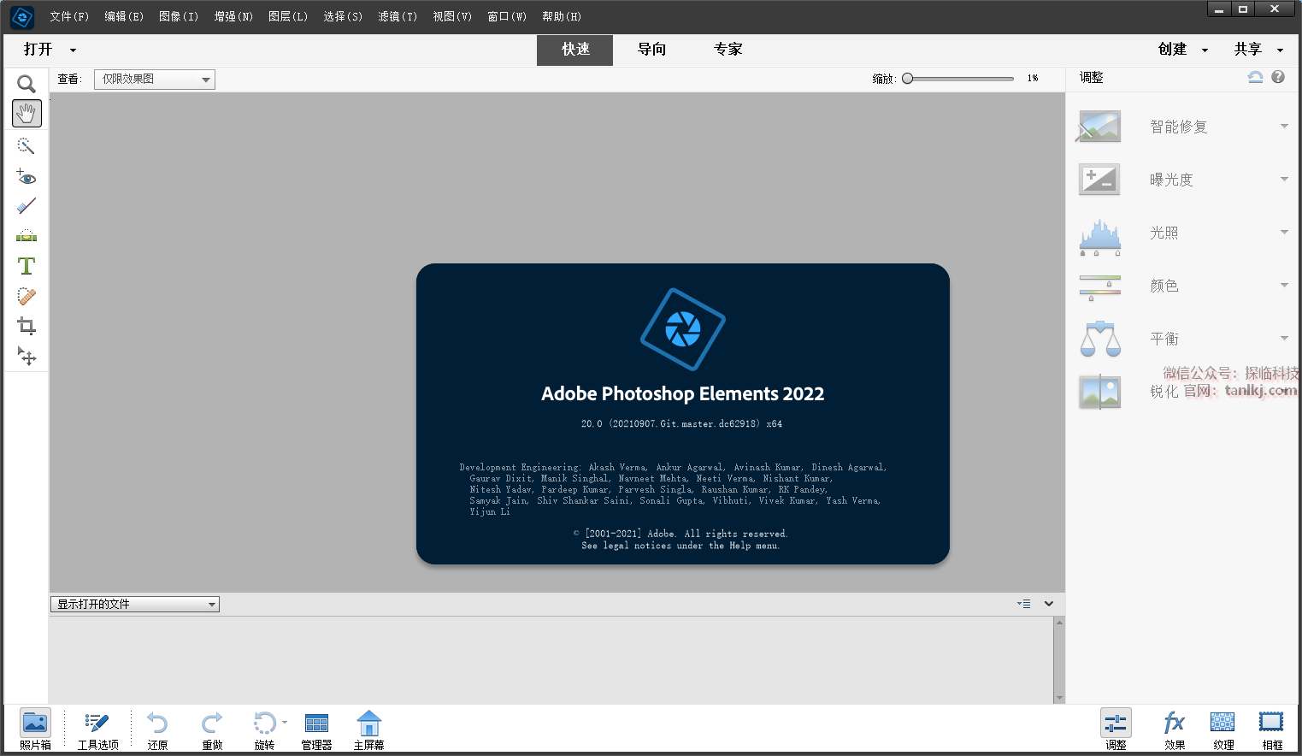Image resolution: width=1302 pixels, height=756 pixels.
Task: Expand the 曝光度 section arrow
Action: (x=1284, y=180)
